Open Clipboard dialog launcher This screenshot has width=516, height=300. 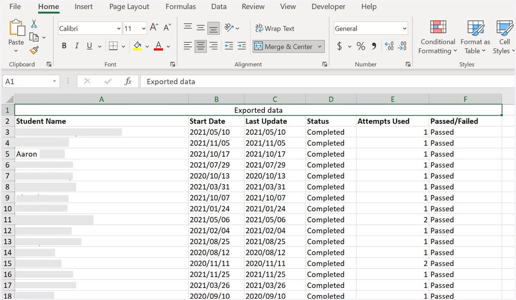[x=49, y=64]
